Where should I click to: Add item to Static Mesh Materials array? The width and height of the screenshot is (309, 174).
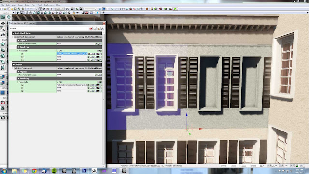coord(100,51)
